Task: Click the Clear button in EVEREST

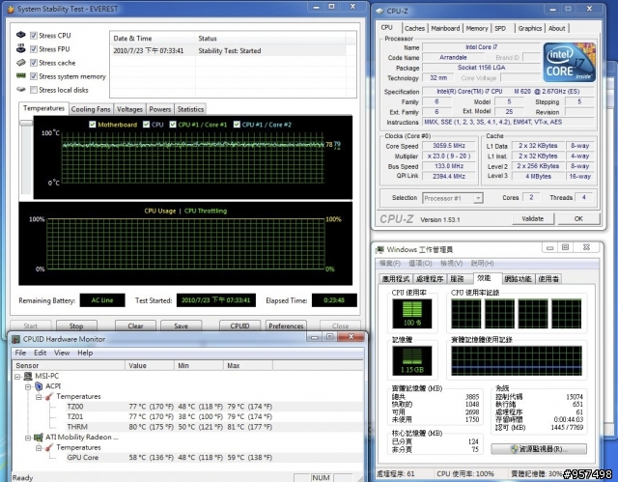Action: click(x=135, y=326)
